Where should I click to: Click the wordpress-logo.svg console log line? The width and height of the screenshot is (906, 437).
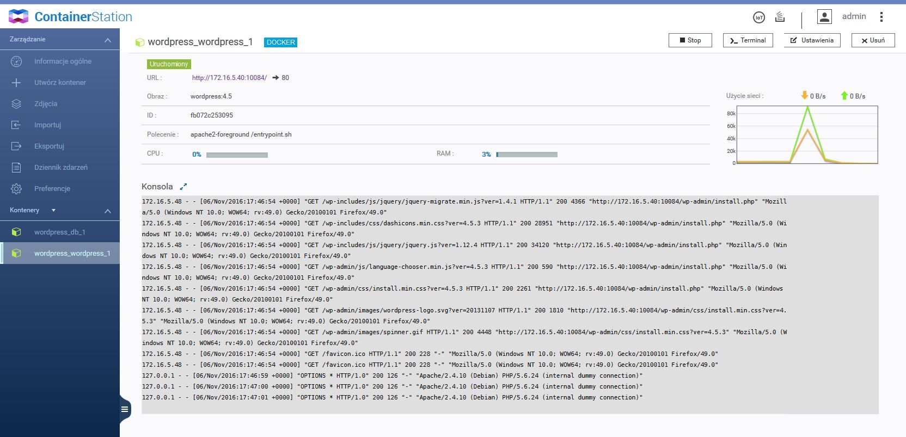464,316
